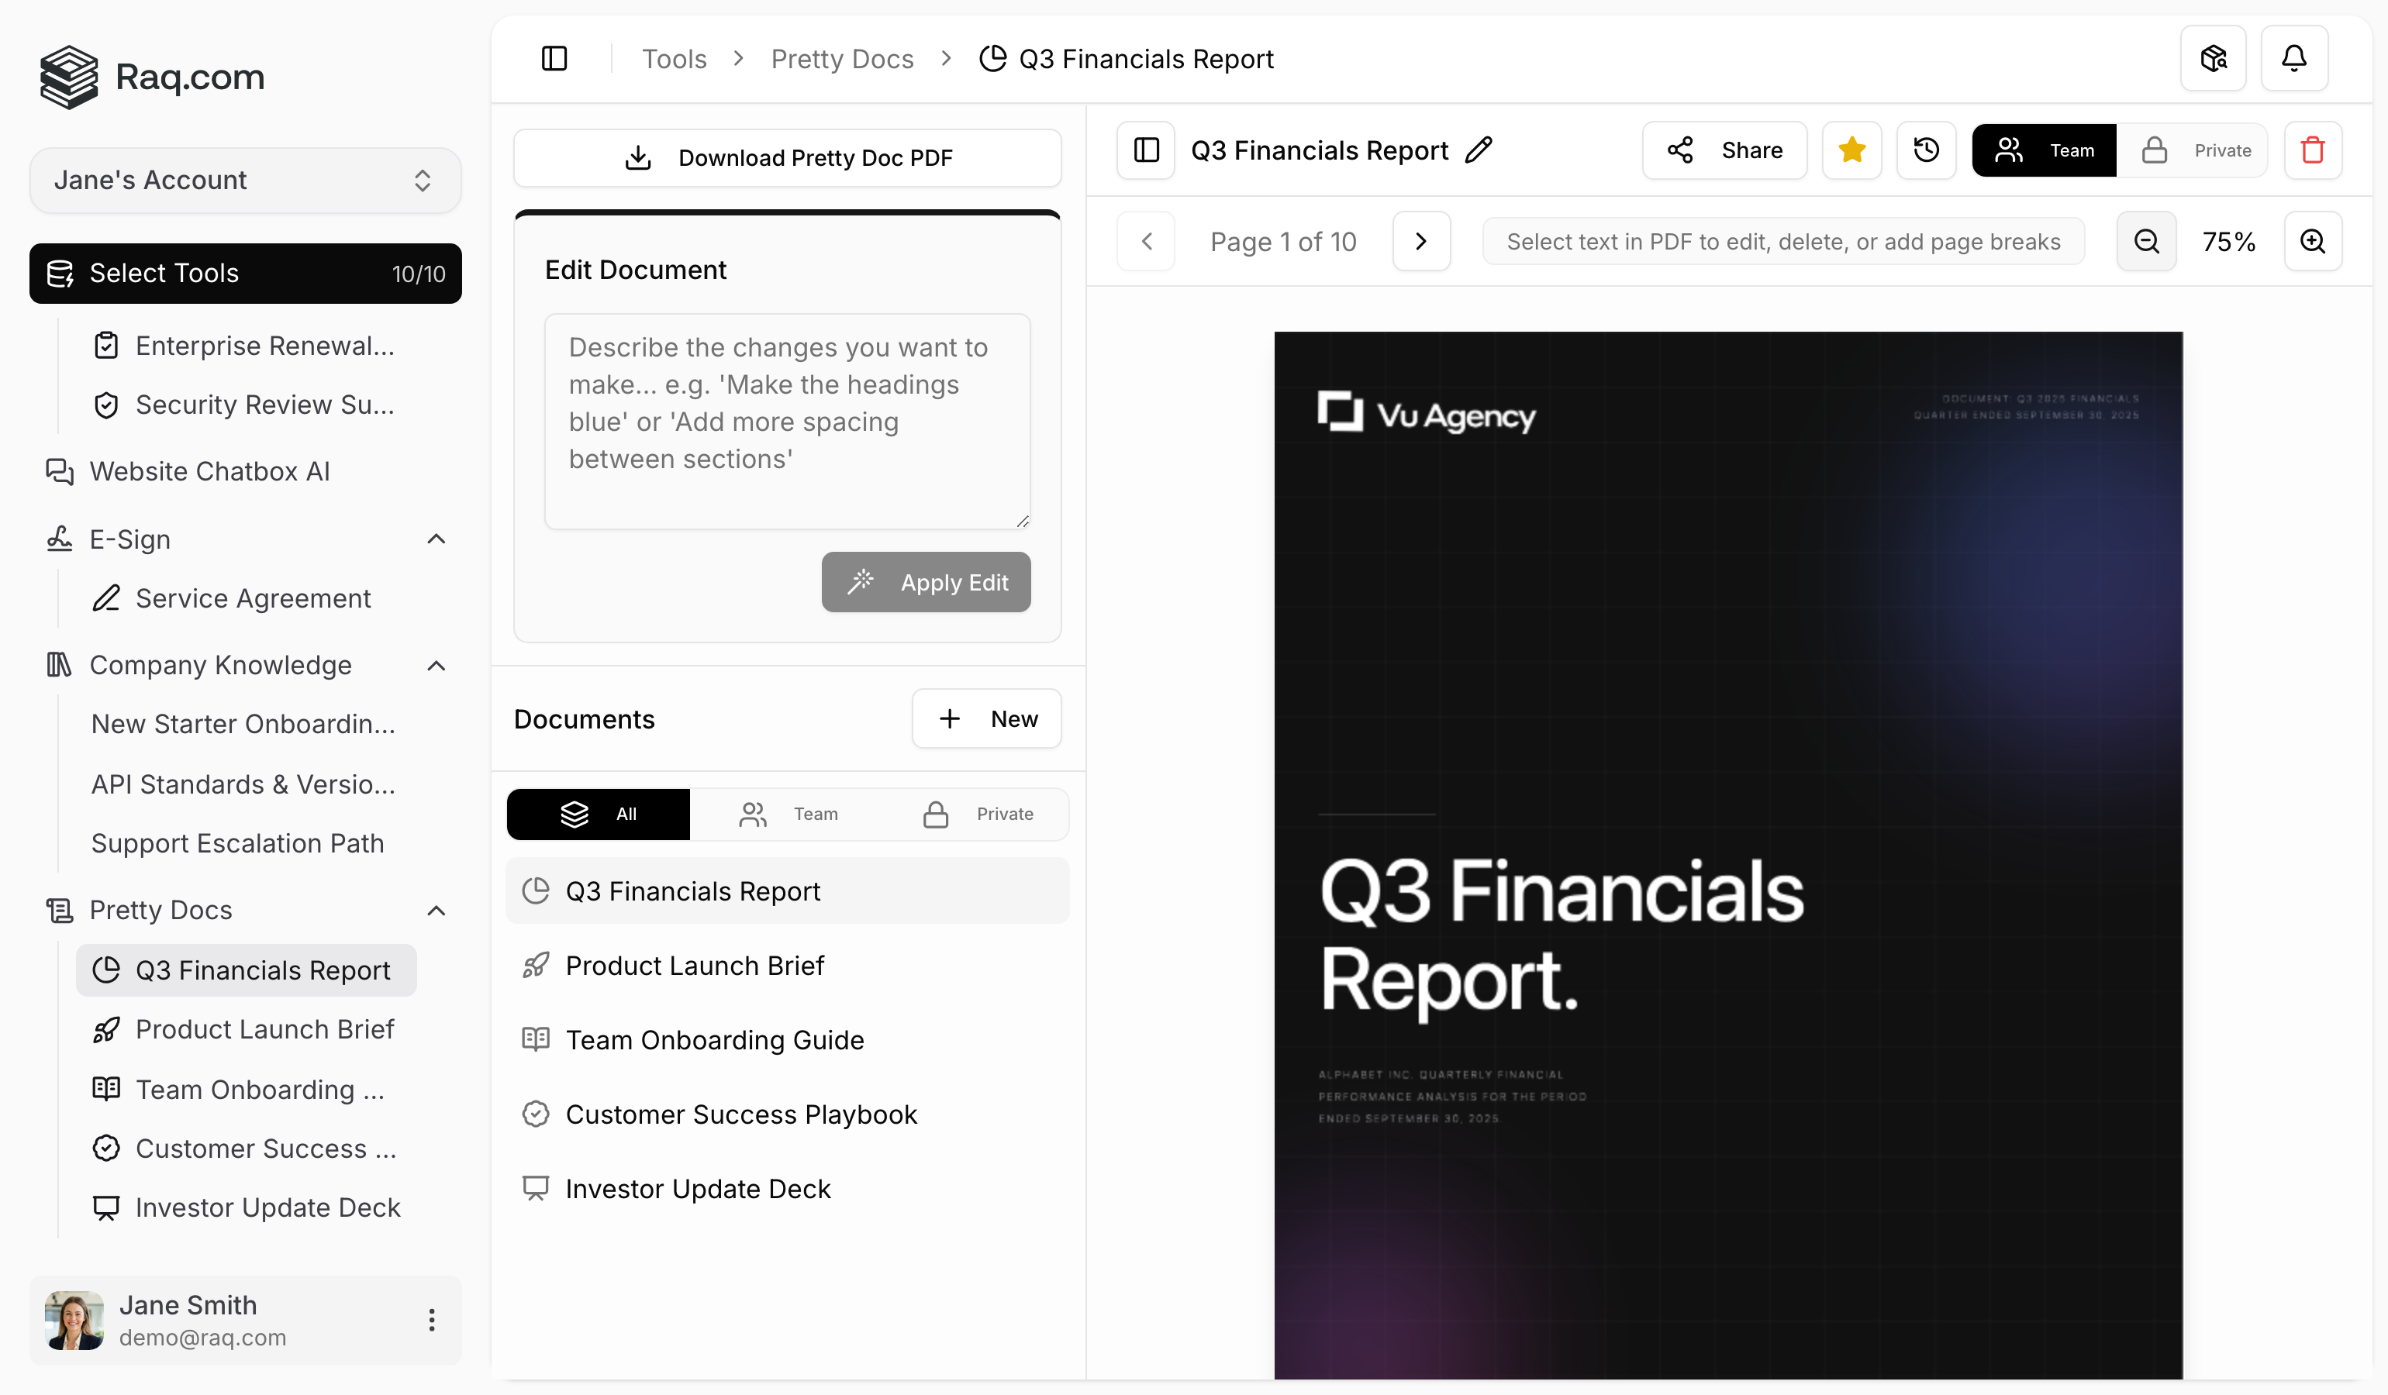
Task: Show the Team documents tab
Action: click(x=789, y=814)
